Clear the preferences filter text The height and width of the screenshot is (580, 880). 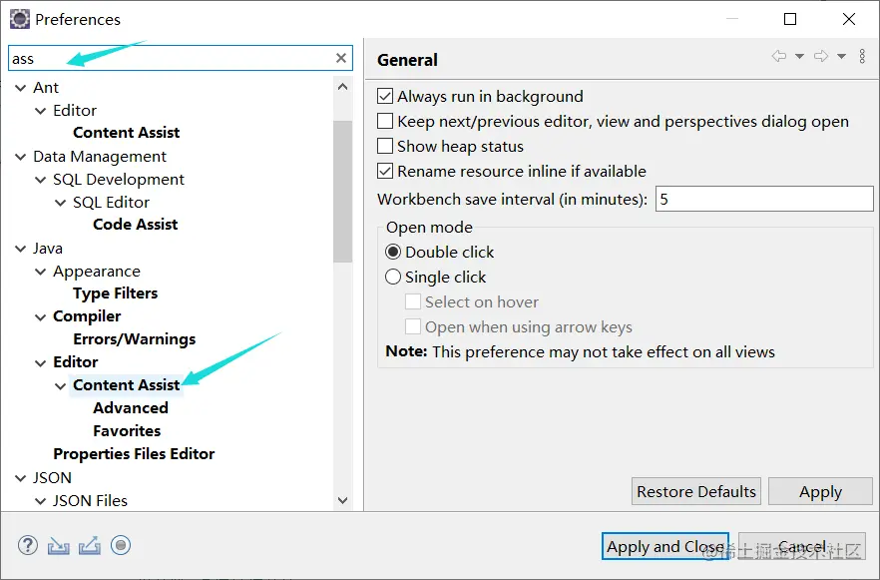[x=340, y=58]
